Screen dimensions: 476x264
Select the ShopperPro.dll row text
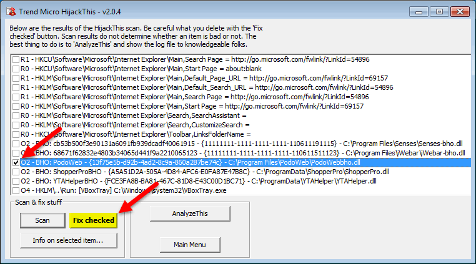tap(205, 172)
